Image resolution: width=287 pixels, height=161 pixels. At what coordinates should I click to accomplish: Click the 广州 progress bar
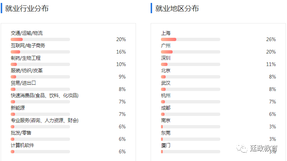point(191,52)
